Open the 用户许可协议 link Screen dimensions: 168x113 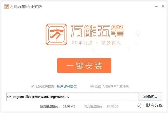[x=67, y=86]
